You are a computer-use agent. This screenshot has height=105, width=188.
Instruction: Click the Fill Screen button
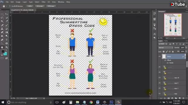(x=51, y=6)
